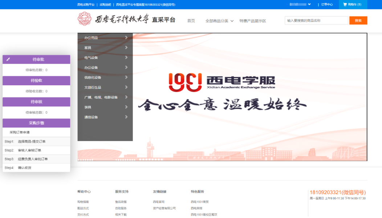Open 特惠产品展示区 navigation item

click(252, 21)
